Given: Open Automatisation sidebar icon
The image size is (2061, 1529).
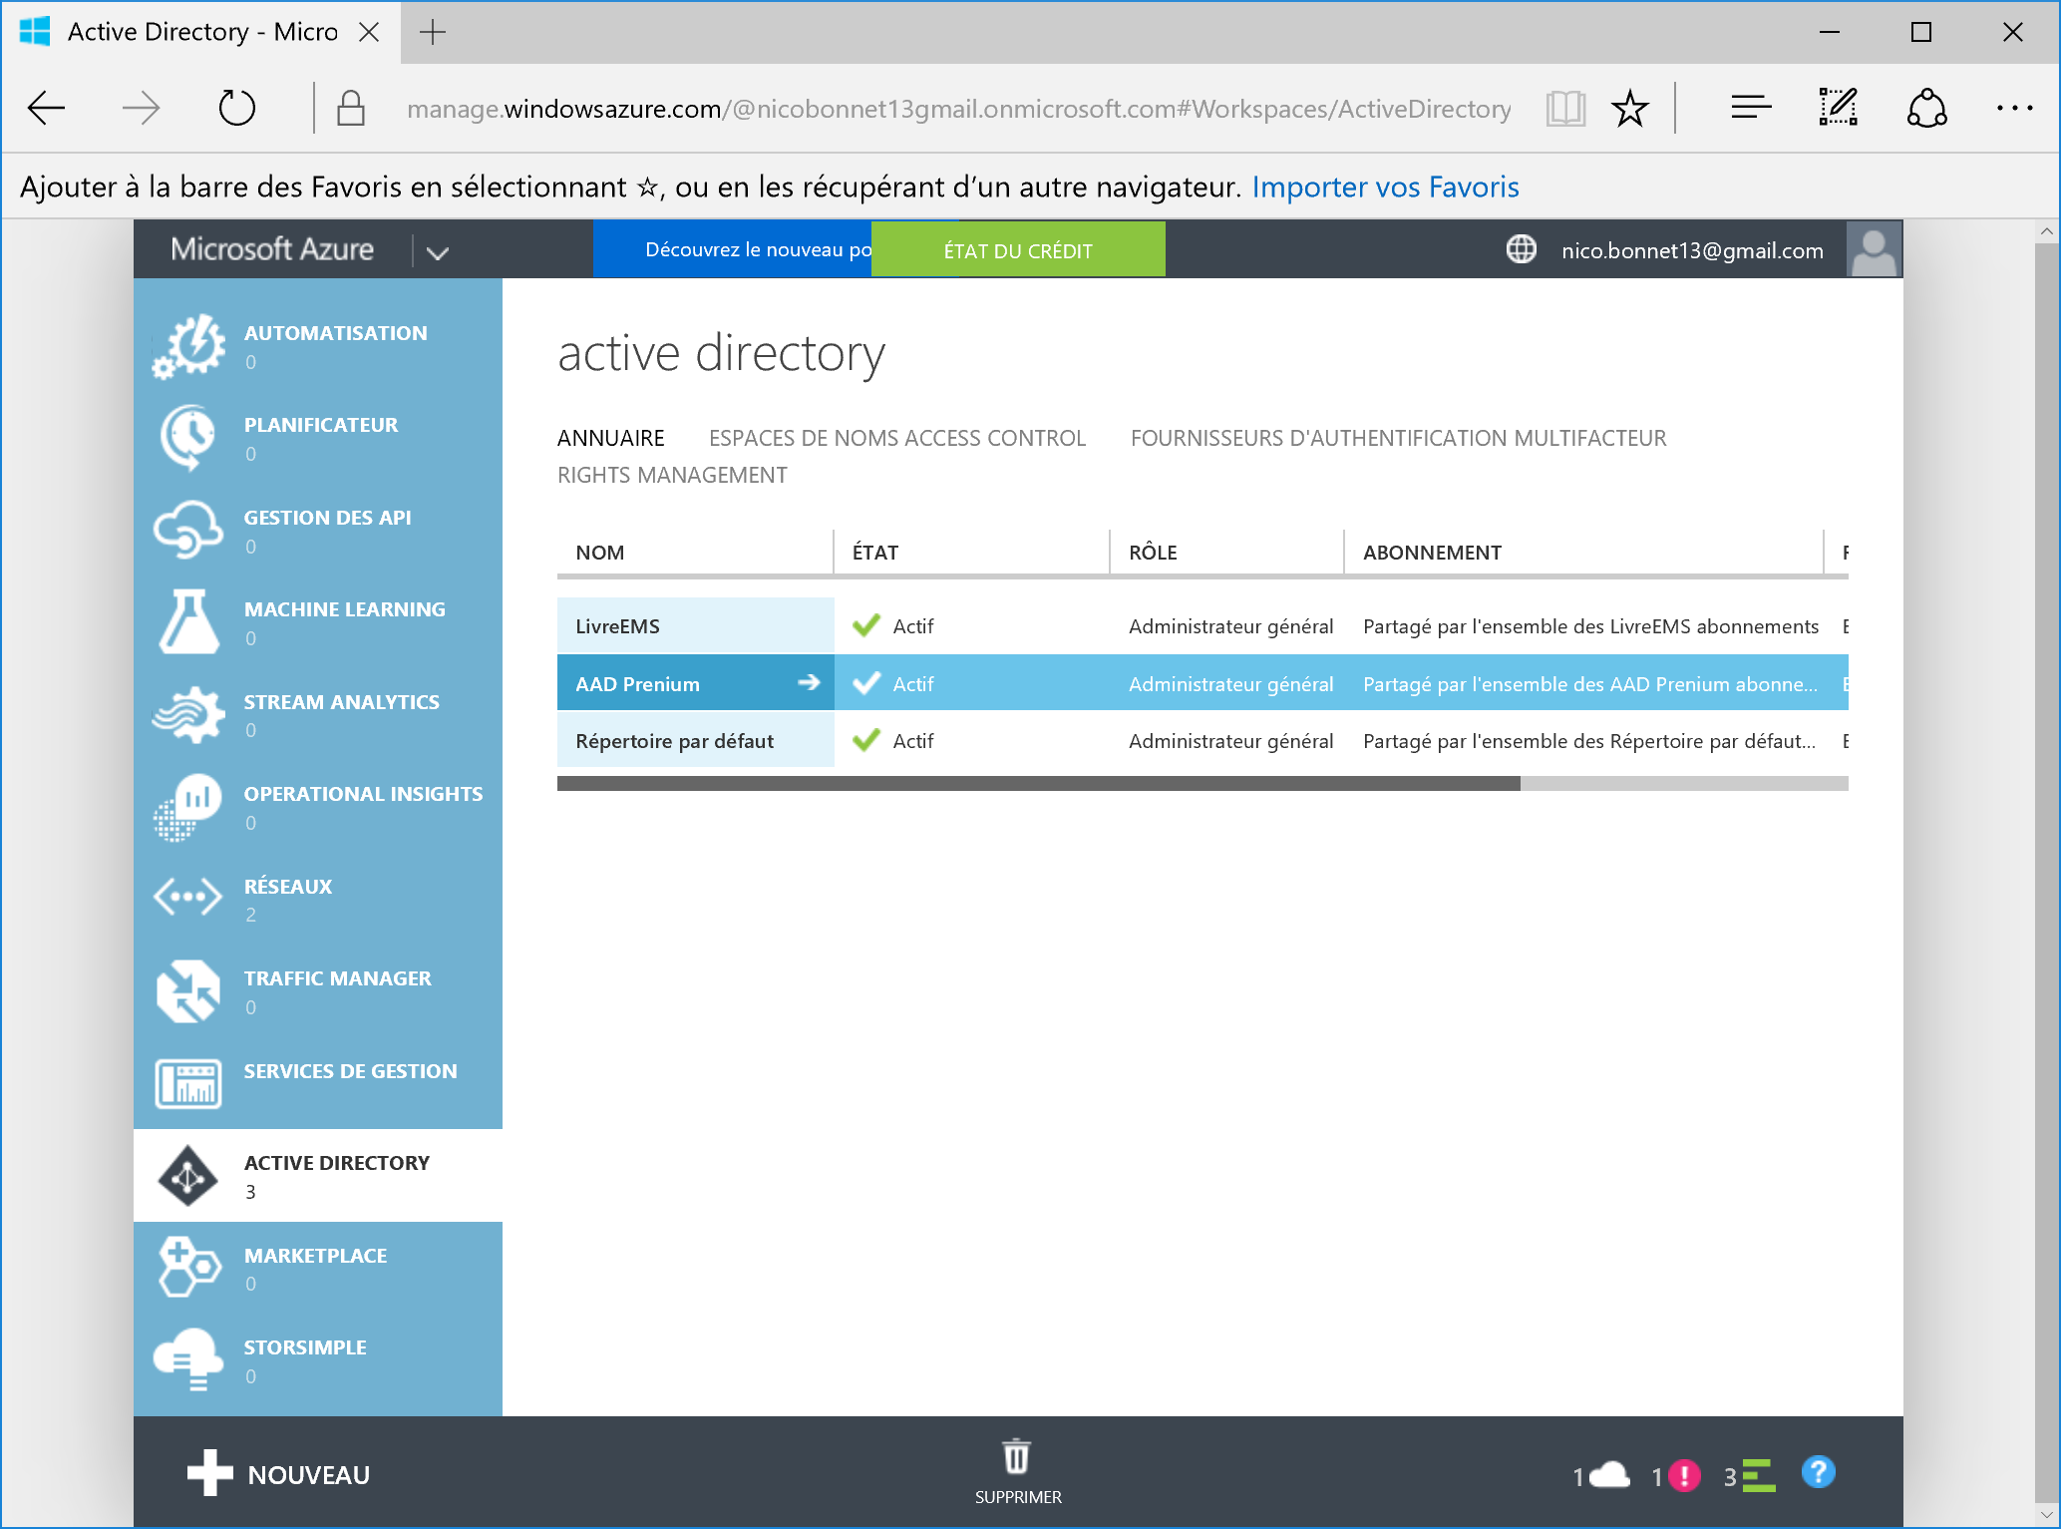Looking at the screenshot, I should click(x=188, y=346).
